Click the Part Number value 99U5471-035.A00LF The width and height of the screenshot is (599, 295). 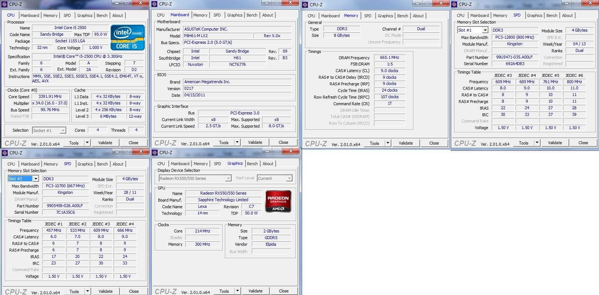tap(514, 57)
